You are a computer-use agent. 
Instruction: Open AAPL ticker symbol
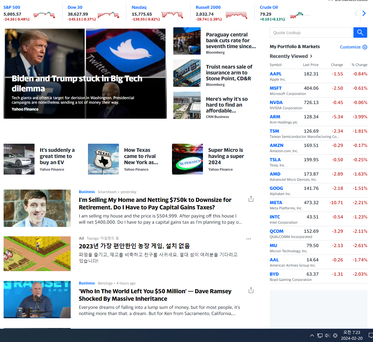276,74
